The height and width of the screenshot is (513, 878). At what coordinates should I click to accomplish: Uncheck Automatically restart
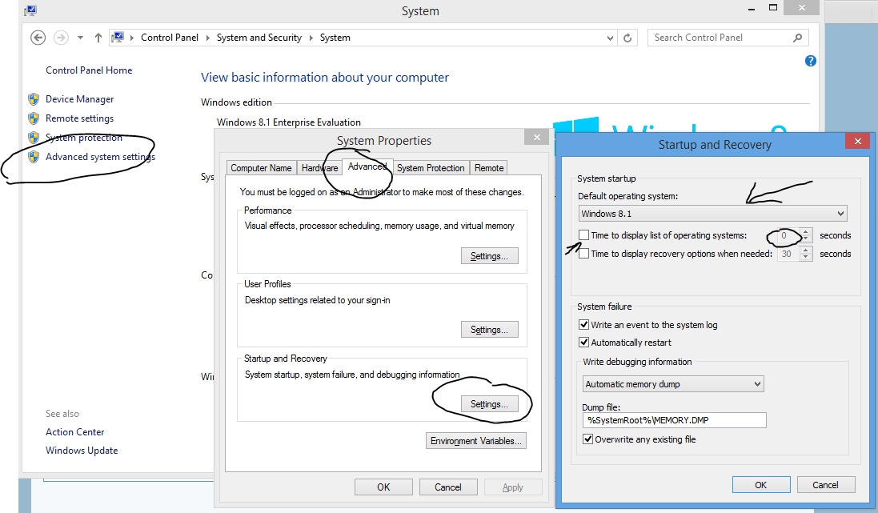[x=584, y=343]
